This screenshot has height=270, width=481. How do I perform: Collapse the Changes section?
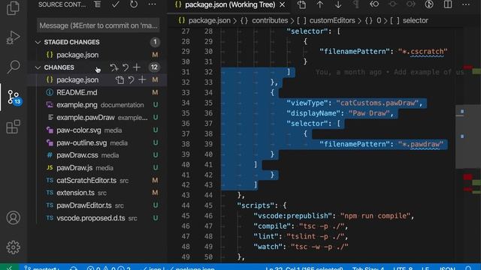(x=38, y=67)
